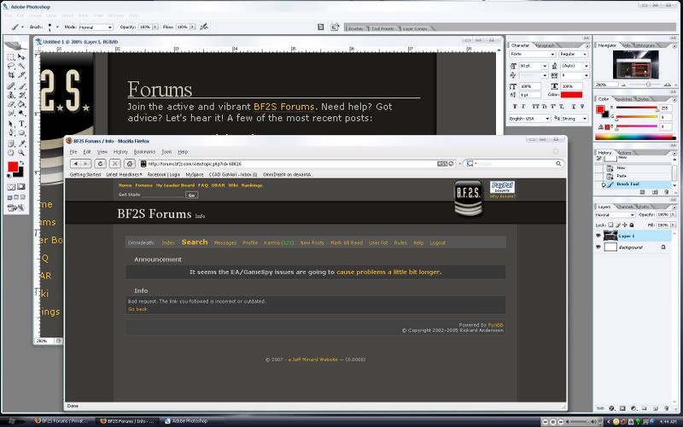The width and height of the screenshot is (683, 427).
Task: Open the font style dropdown showing Regular
Action: point(574,54)
